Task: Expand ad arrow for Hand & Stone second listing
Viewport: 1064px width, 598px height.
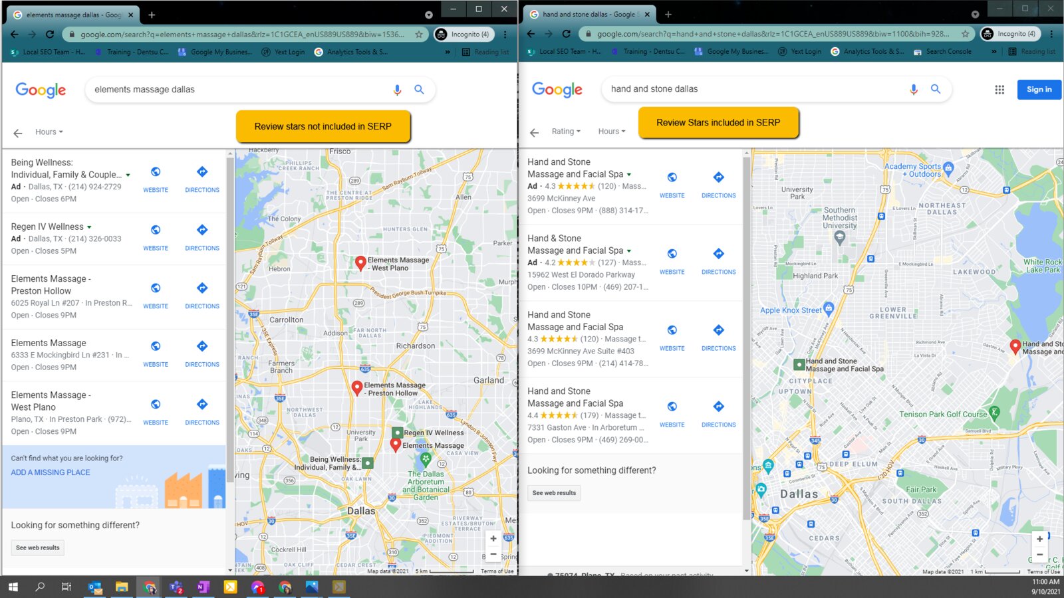Action: pos(628,251)
